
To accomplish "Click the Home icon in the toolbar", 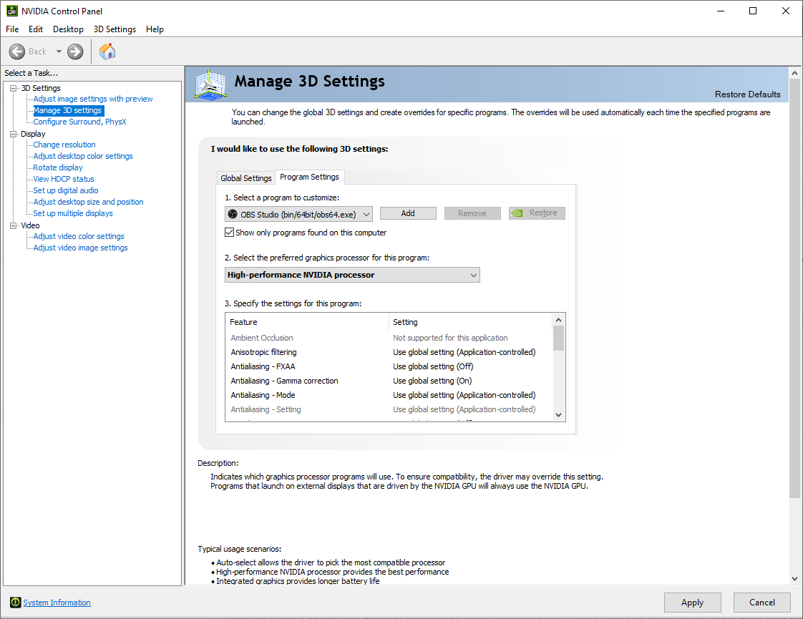I will coord(107,52).
